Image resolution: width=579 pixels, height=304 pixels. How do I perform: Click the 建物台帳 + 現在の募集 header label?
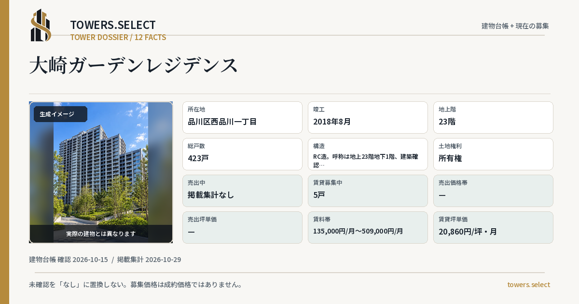coord(515,26)
